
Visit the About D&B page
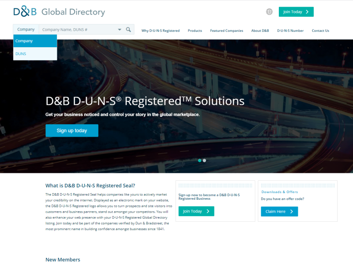pyautogui.click(x=260, y=30)
